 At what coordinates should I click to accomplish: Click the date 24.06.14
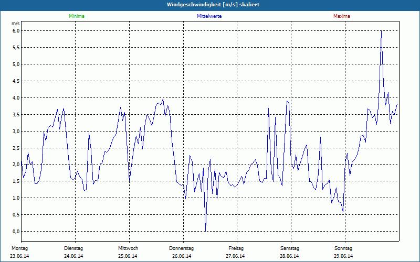73,256
